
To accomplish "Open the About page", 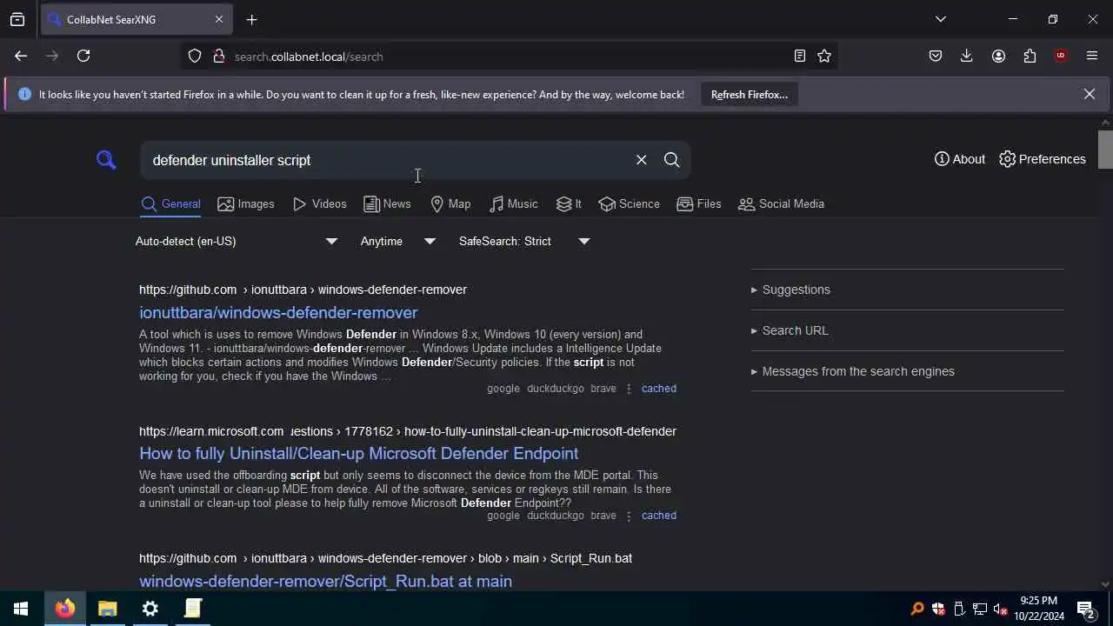I will pos(960,159).
